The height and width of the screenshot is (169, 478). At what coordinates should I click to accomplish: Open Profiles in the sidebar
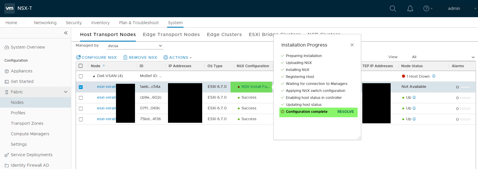(x=18, y=113)
